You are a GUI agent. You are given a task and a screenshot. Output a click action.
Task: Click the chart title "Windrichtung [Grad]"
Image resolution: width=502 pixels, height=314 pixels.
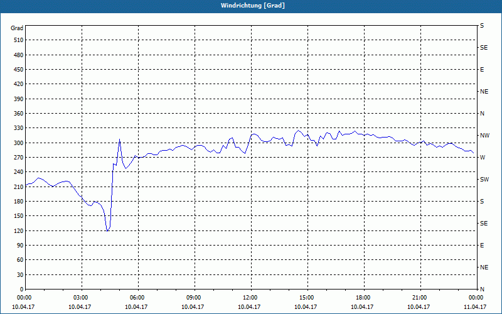click(253, 6)
